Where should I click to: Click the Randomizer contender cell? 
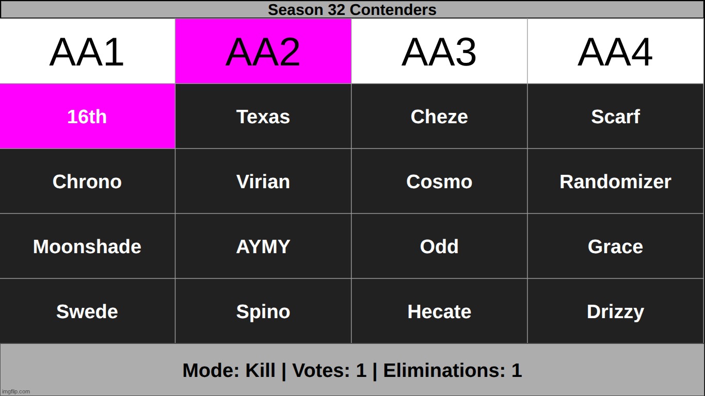pyautogui.click(x=615, y=181)
